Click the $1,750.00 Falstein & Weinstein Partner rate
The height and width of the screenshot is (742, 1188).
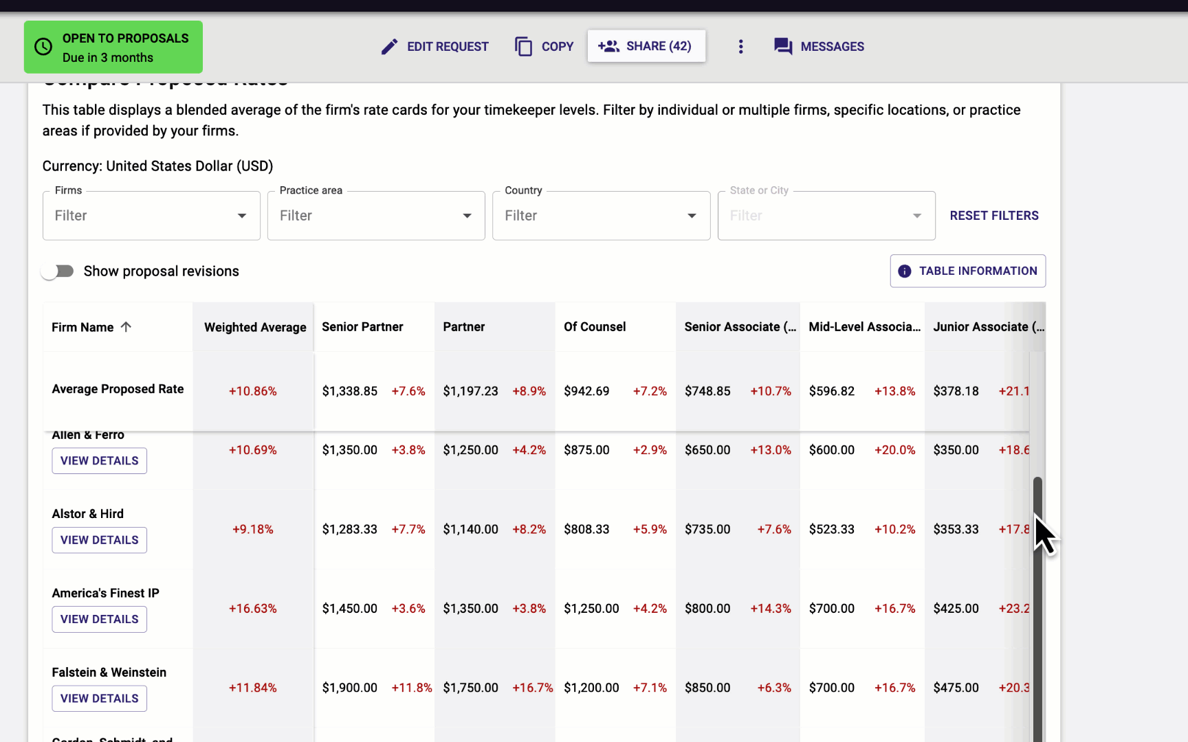tap(471, 688)
